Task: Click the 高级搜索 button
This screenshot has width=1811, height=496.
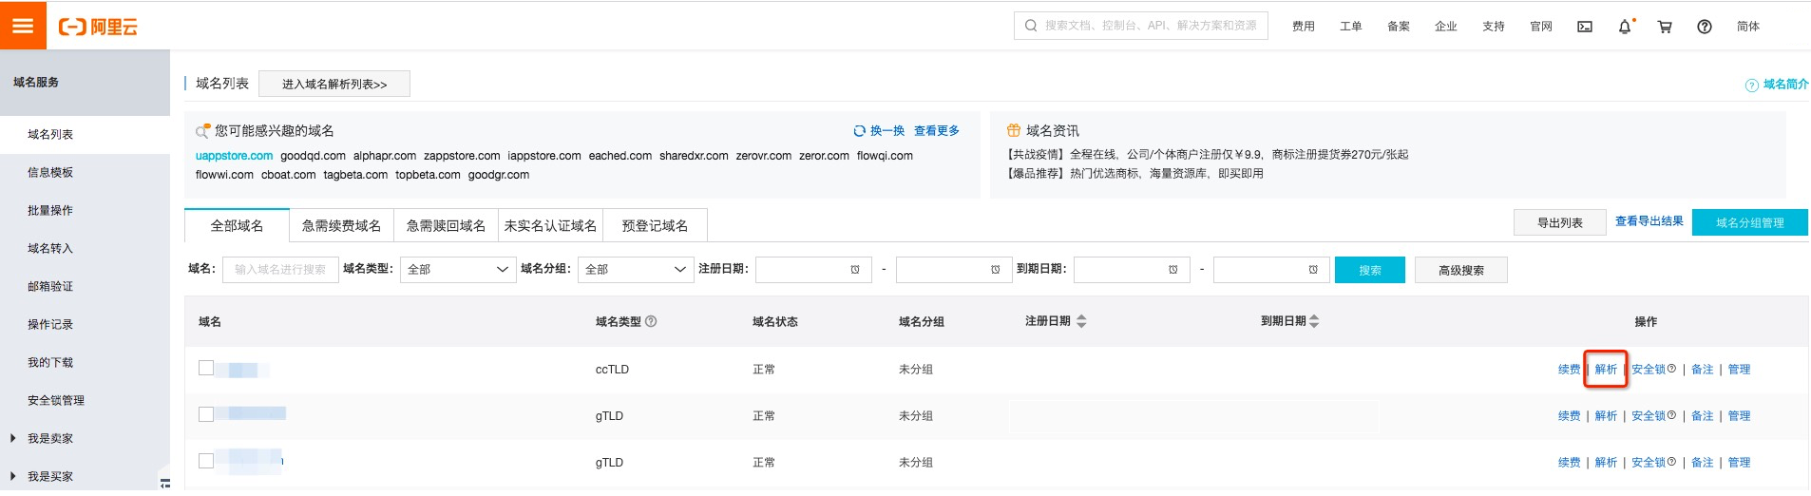Action: [1461, 270]
